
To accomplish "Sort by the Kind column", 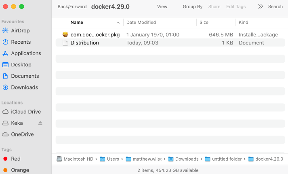I will (244, 22).
